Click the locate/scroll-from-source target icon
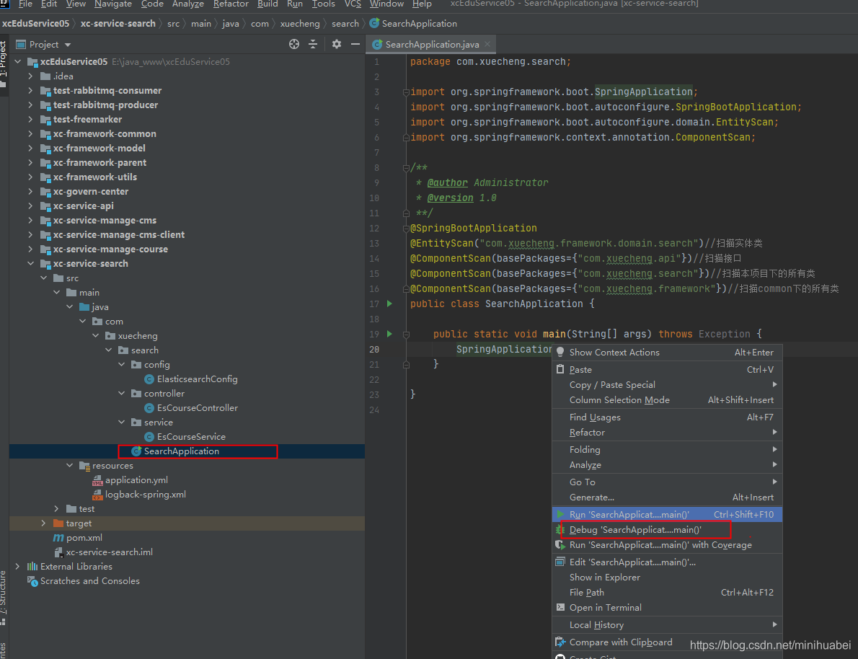The width and height of the screenshot is (858, 659). tap(294, 44)
